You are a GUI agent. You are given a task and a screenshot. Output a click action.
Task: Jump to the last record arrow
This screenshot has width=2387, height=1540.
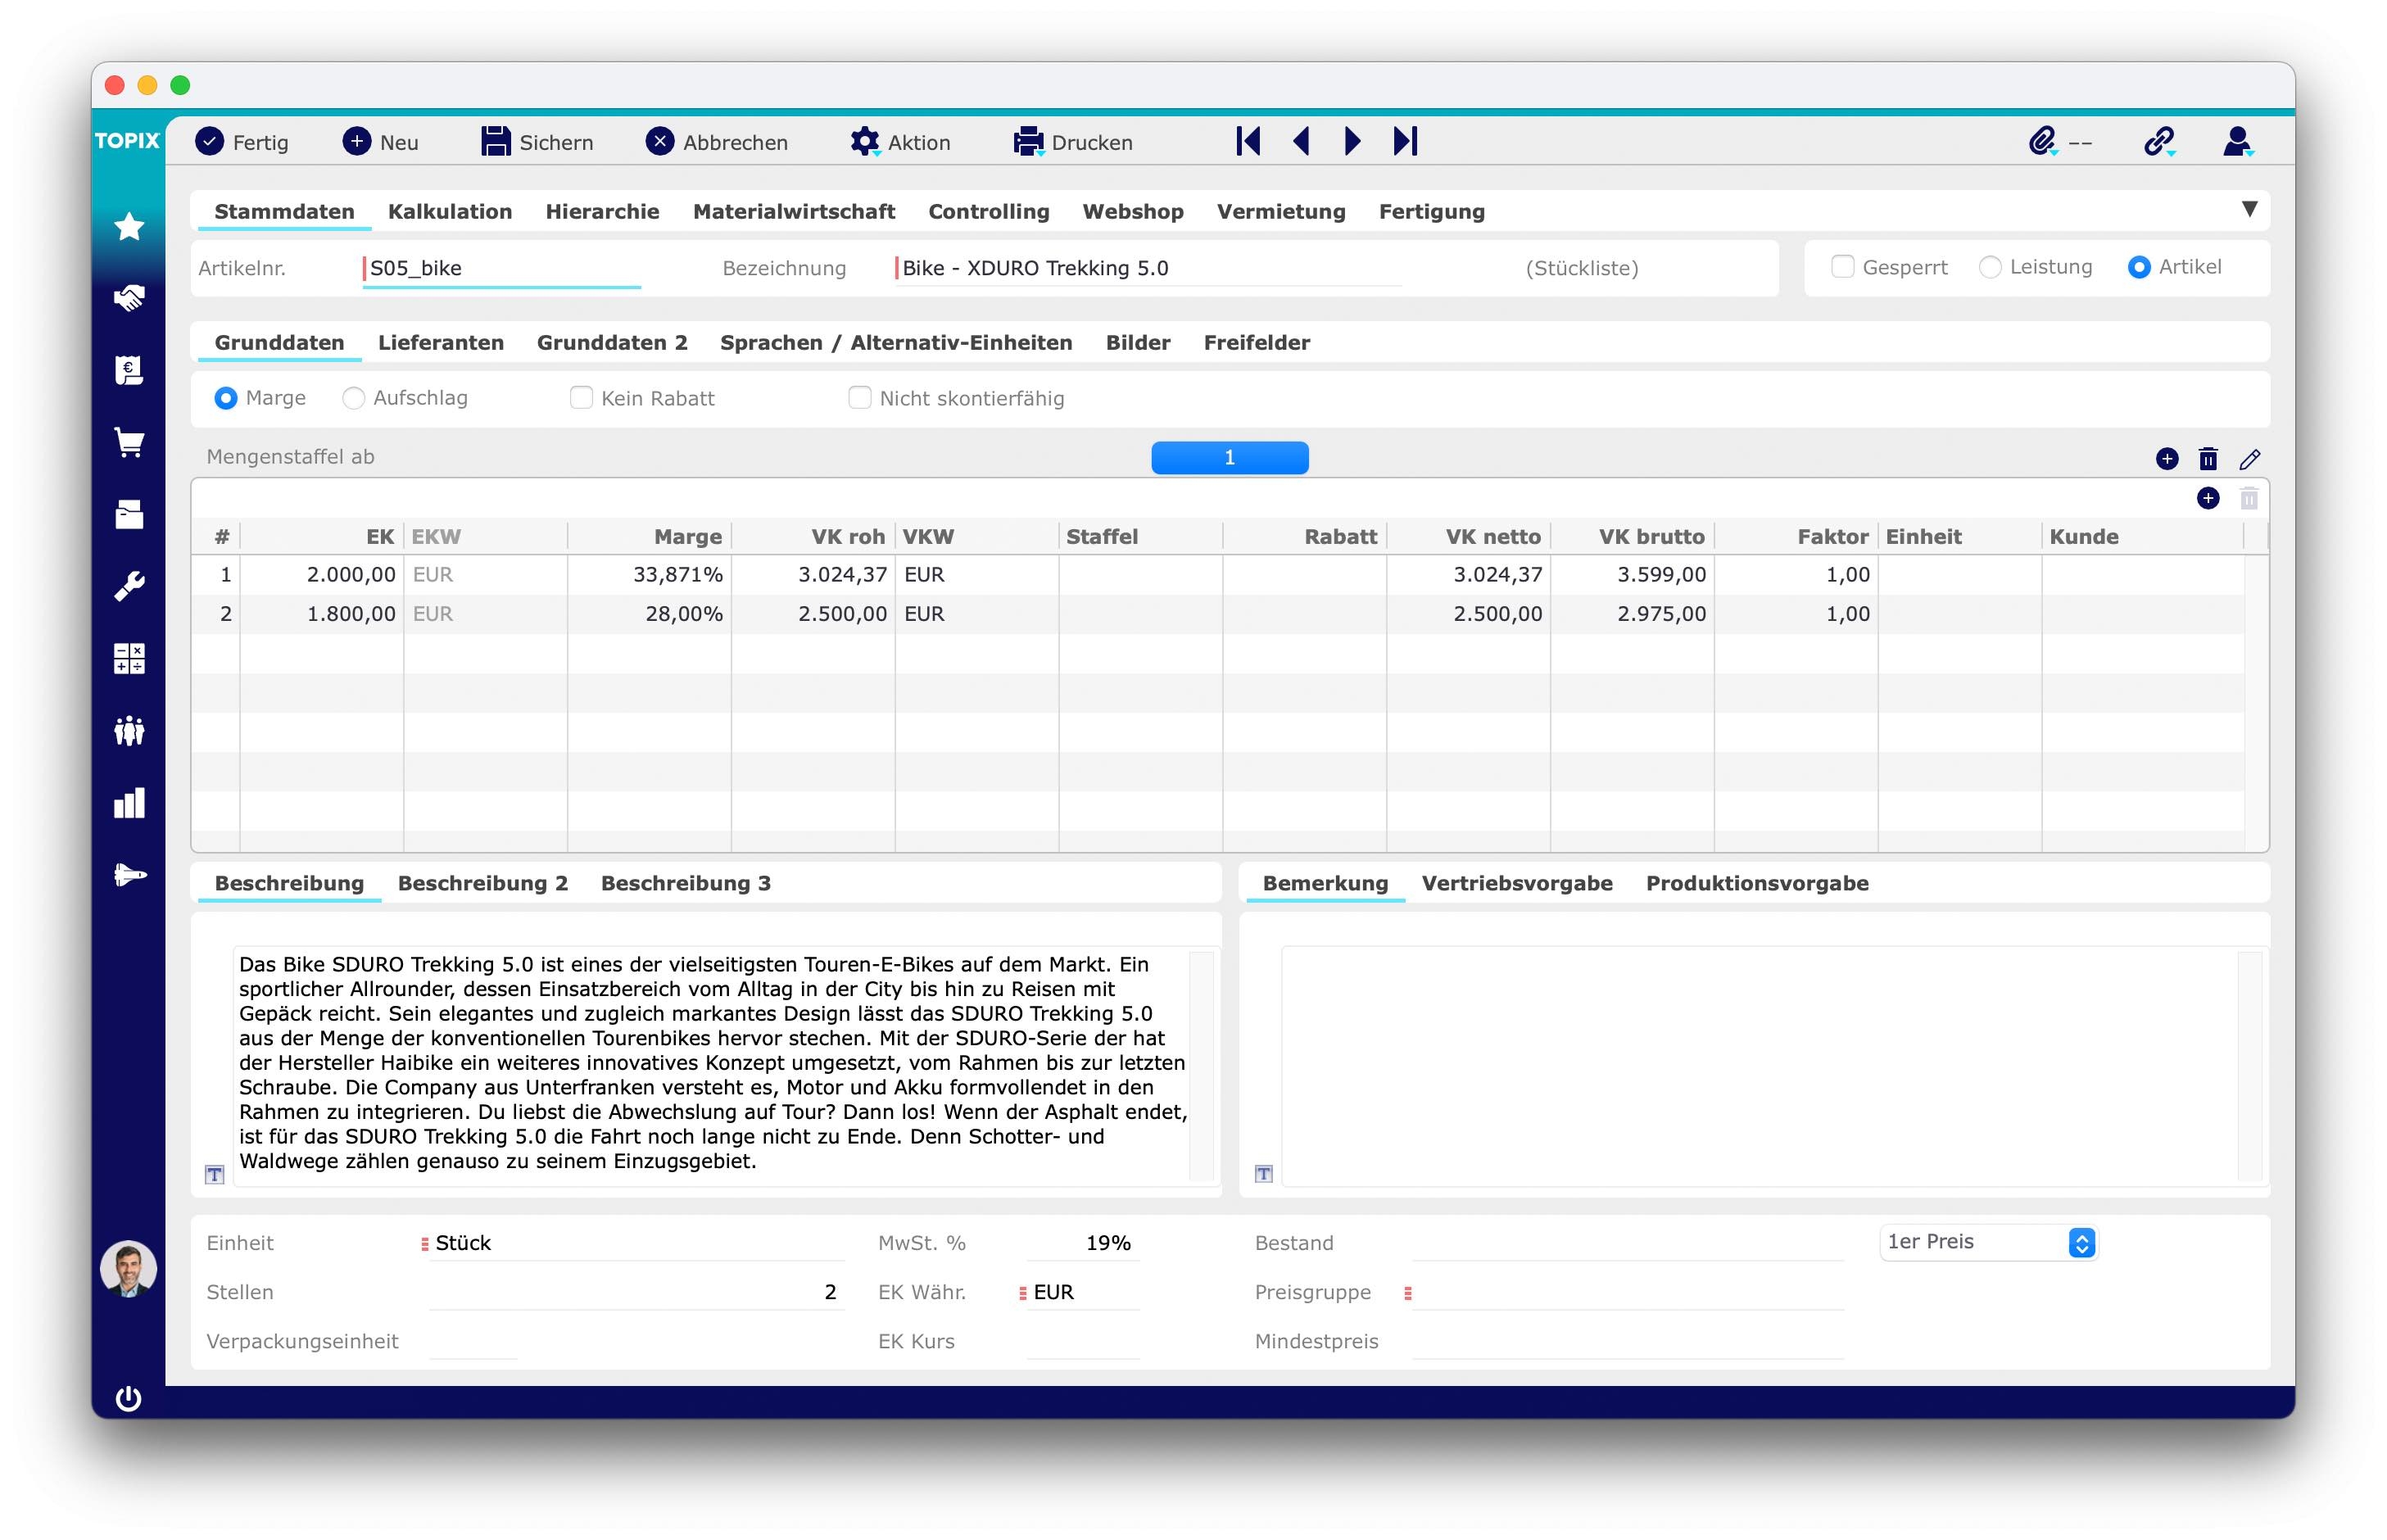click(x=1405, y=141)
